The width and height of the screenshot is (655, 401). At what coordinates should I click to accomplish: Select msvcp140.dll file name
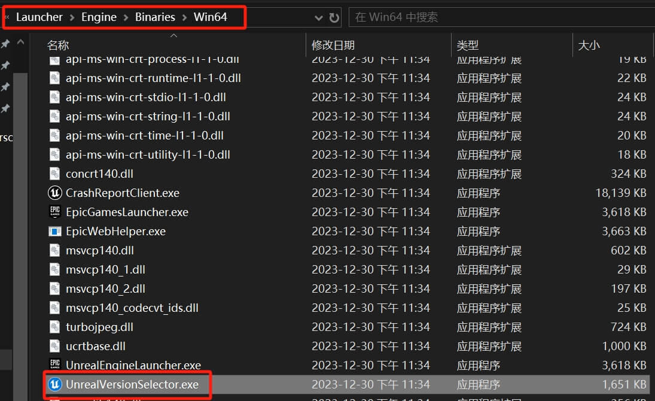[100, 250]
